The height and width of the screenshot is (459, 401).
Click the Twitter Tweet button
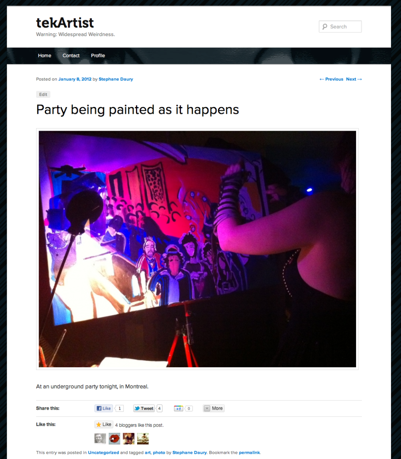pyautogui.click(x=144, y=408)
